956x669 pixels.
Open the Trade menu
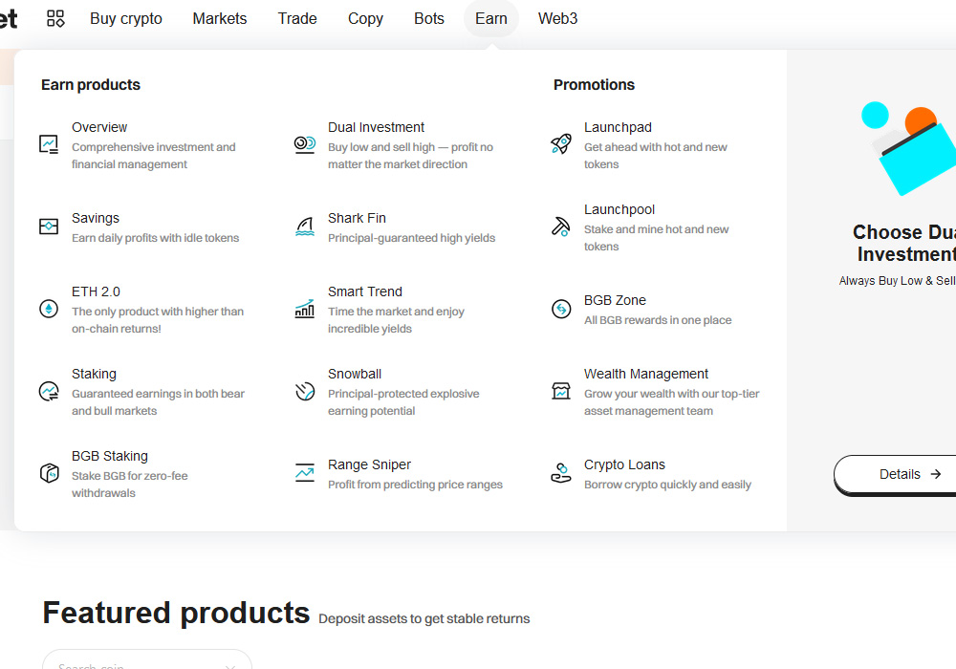coord(297,19)
